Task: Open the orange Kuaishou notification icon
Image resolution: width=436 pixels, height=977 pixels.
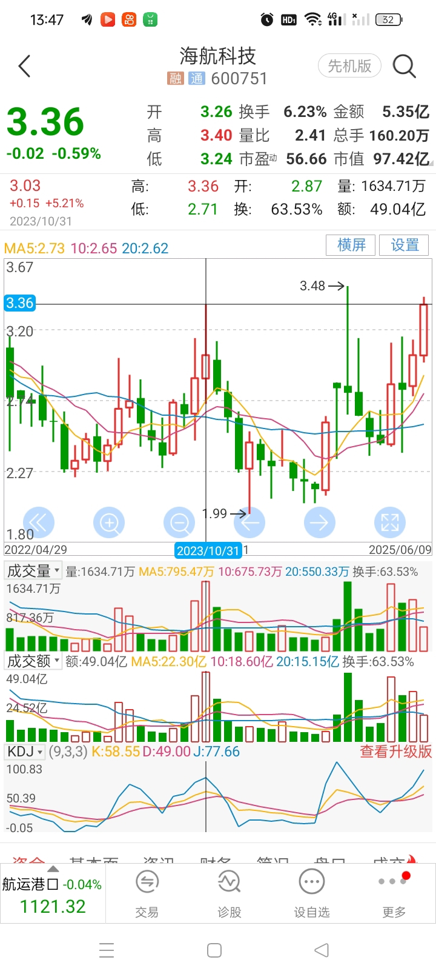Action: (x=129, y=20)
